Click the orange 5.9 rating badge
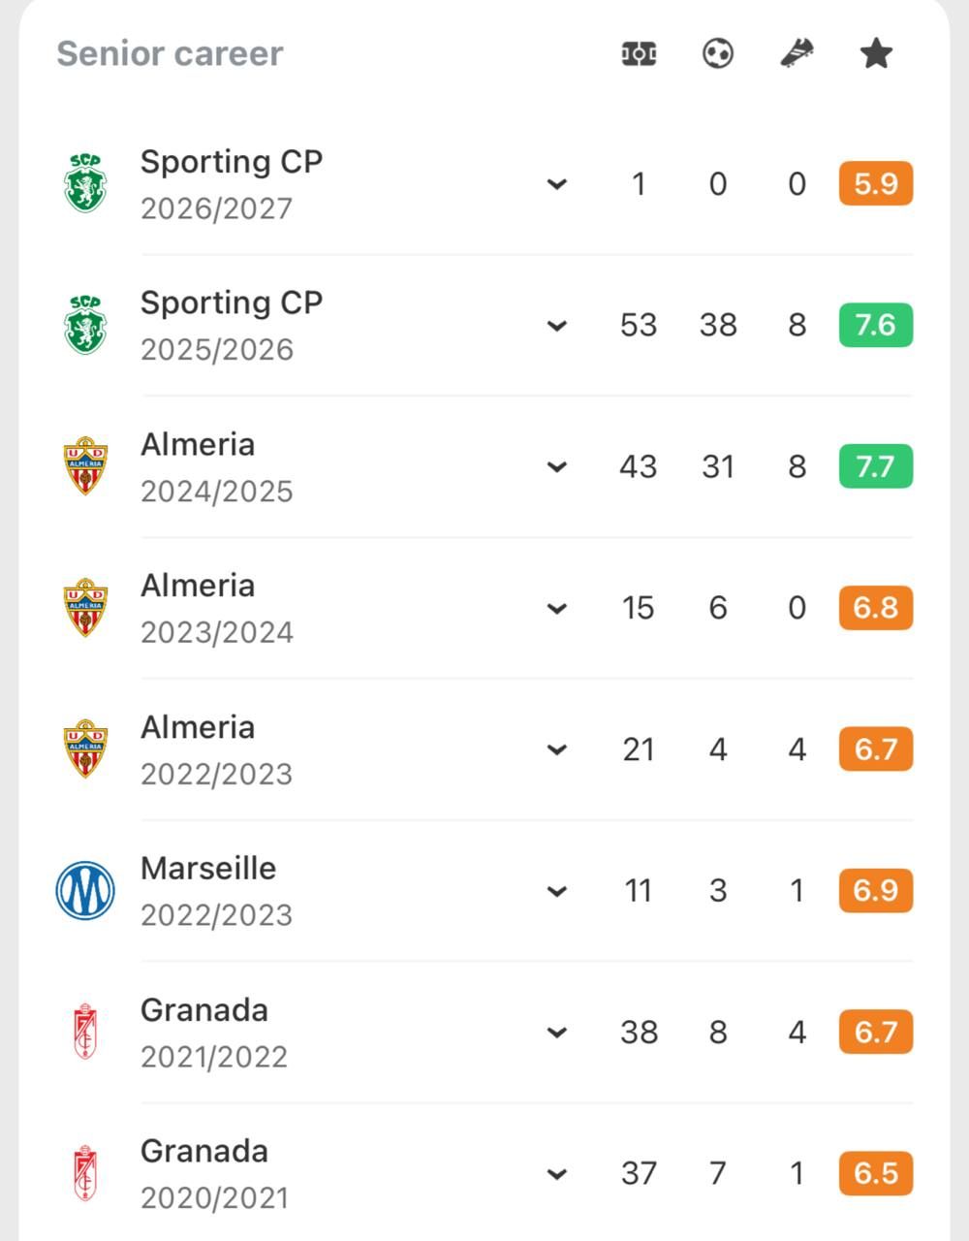This screenshot has width=969, height=1241. [x=876, y=183]
